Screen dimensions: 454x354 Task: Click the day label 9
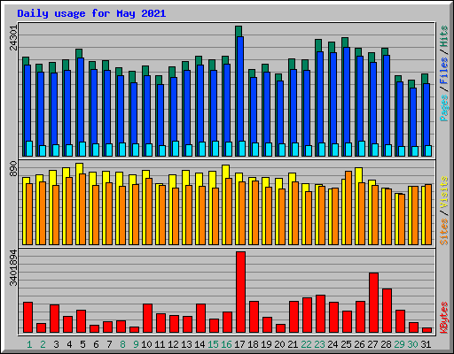tap(136, 344)
